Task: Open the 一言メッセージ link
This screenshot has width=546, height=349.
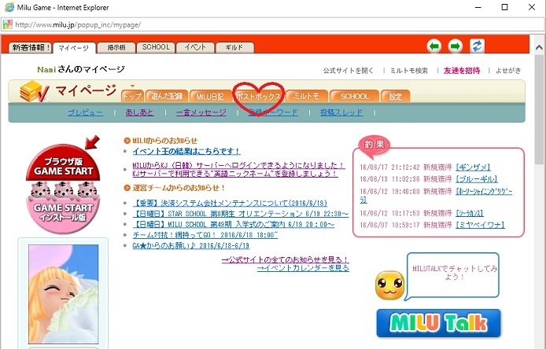Action: 201,112
